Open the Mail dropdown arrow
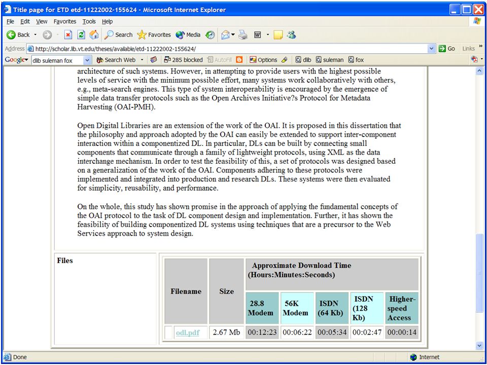Image resolution: width=487 pixels, height=365 pixels. coord(233,35)
